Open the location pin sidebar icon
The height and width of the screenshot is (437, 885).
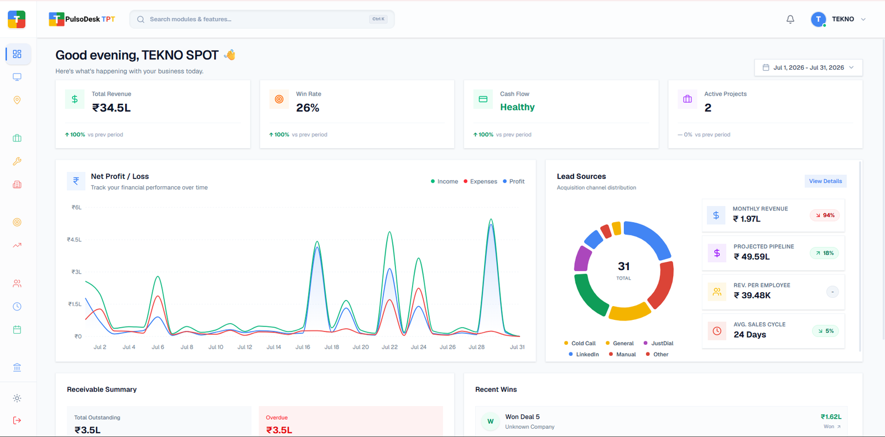[17, 100]
